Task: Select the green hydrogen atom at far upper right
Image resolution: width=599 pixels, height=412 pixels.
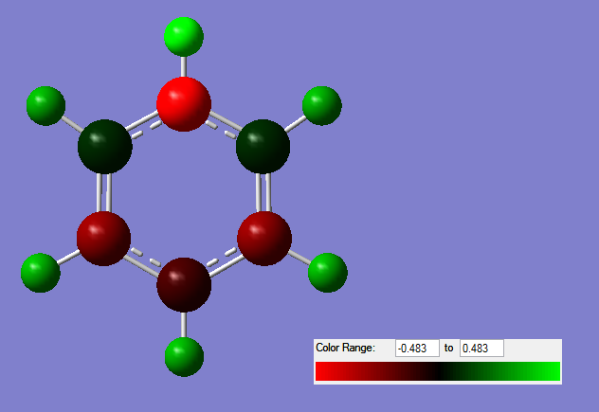Action: click(322, 106)
